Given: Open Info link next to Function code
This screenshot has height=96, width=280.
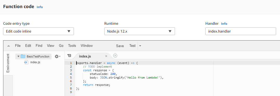Looking at the screenshot, I should 40,7.
